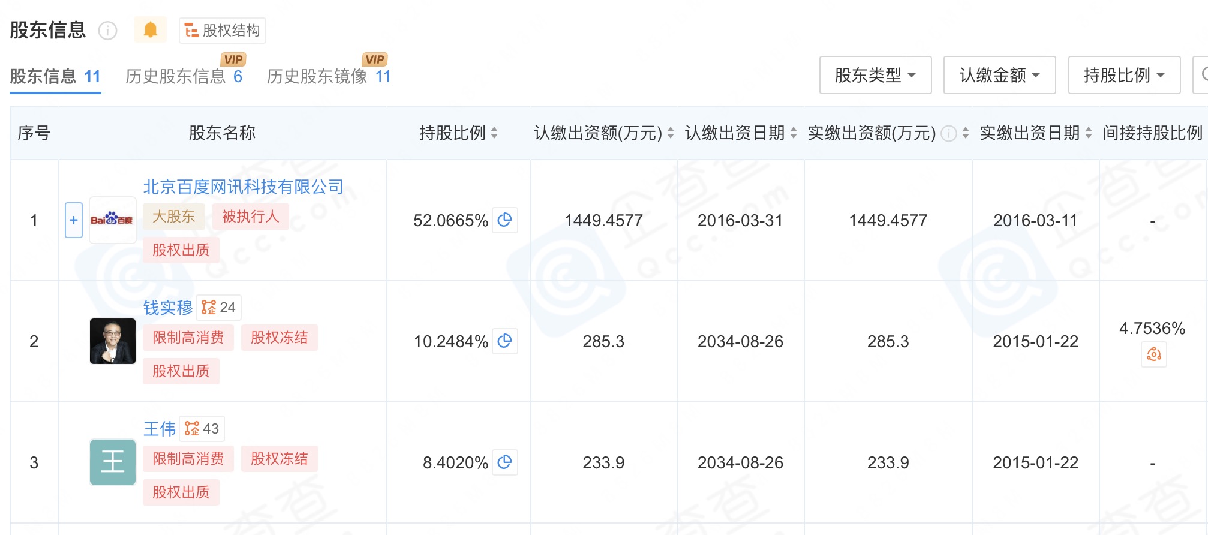Viewport: 1208px width, 535px height.
Task: Open pie chart icon next to 52.0665%
Action: click(505, 220)
